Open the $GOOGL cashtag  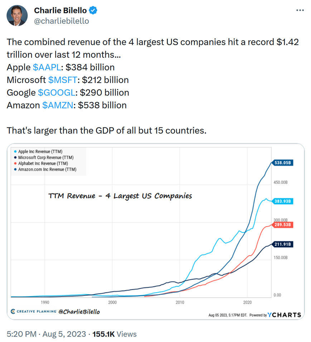[x=57, y=93]
